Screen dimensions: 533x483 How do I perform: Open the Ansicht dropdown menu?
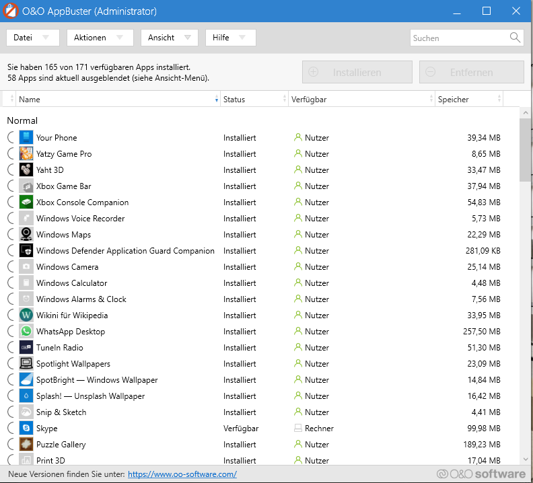pos(170,38)
